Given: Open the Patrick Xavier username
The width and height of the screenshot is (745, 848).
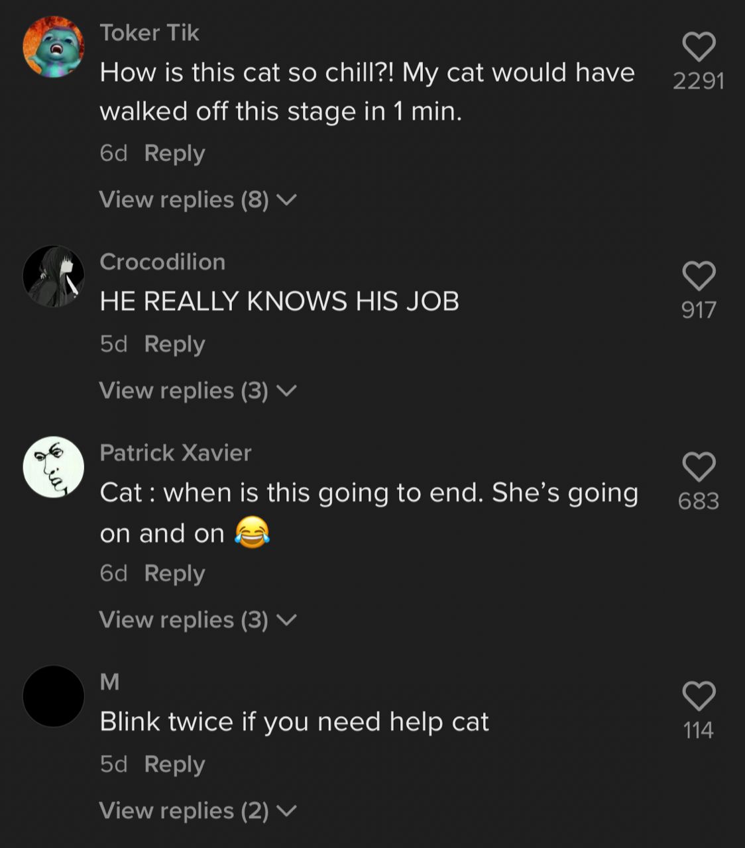Looking at the screenshot, I should [176, 452].
